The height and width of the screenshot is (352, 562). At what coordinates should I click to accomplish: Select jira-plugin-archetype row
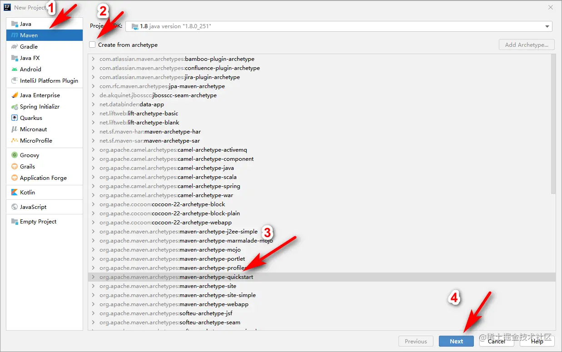click(319, 77)
